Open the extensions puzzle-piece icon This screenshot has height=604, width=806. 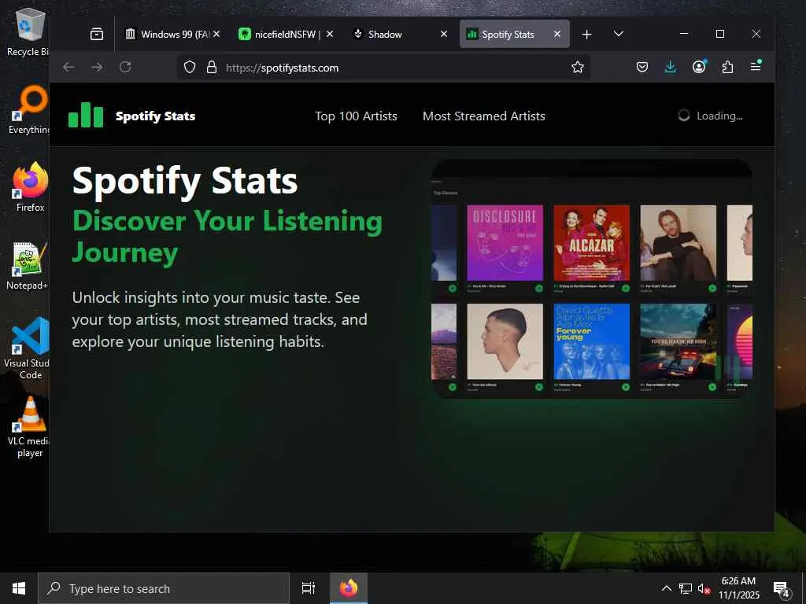(x=727, y=67)
